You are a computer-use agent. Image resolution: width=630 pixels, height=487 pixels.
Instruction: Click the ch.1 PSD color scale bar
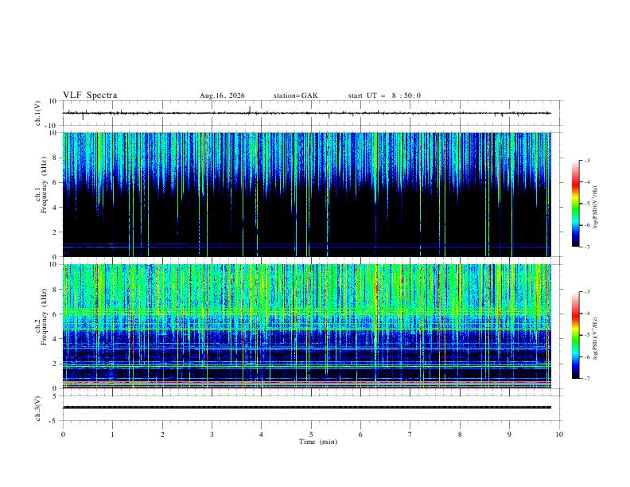pyautogui.click(x=575, y=203)
